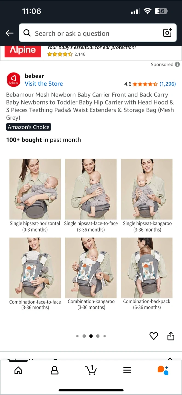
Task: Click the Visit the Store link
Action: pyautogui.click(x=44, y=84)
